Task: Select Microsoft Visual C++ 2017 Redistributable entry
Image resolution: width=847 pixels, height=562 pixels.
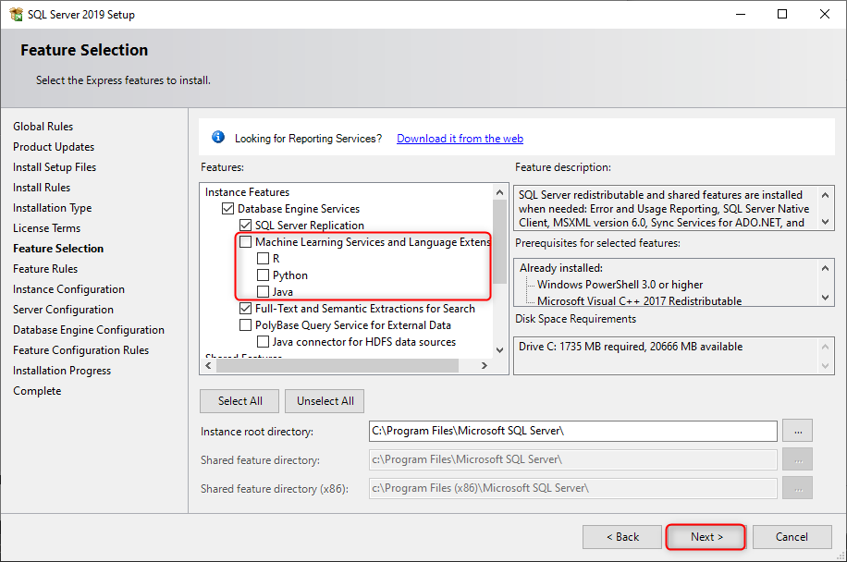Action: tap(639, 301)
